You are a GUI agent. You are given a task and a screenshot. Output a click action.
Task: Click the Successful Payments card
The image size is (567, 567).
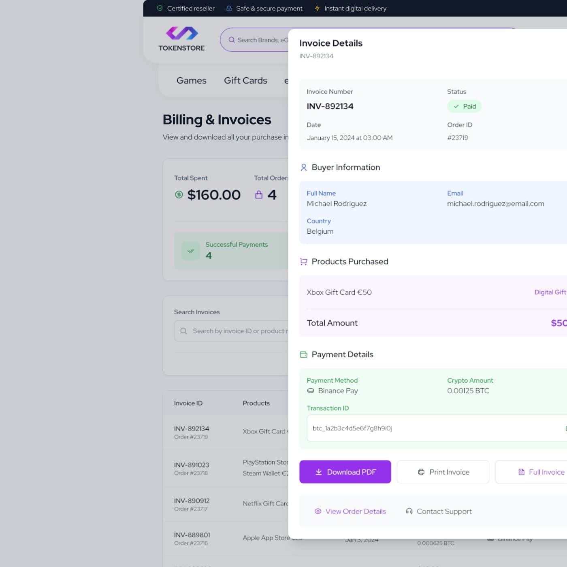pos(231,251)
